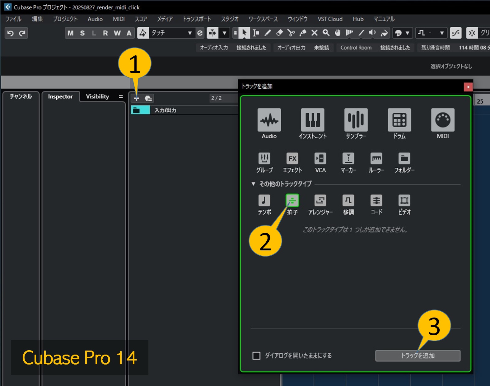
Task: Click the automation panel 'e' icon
Action: (200, 33)
